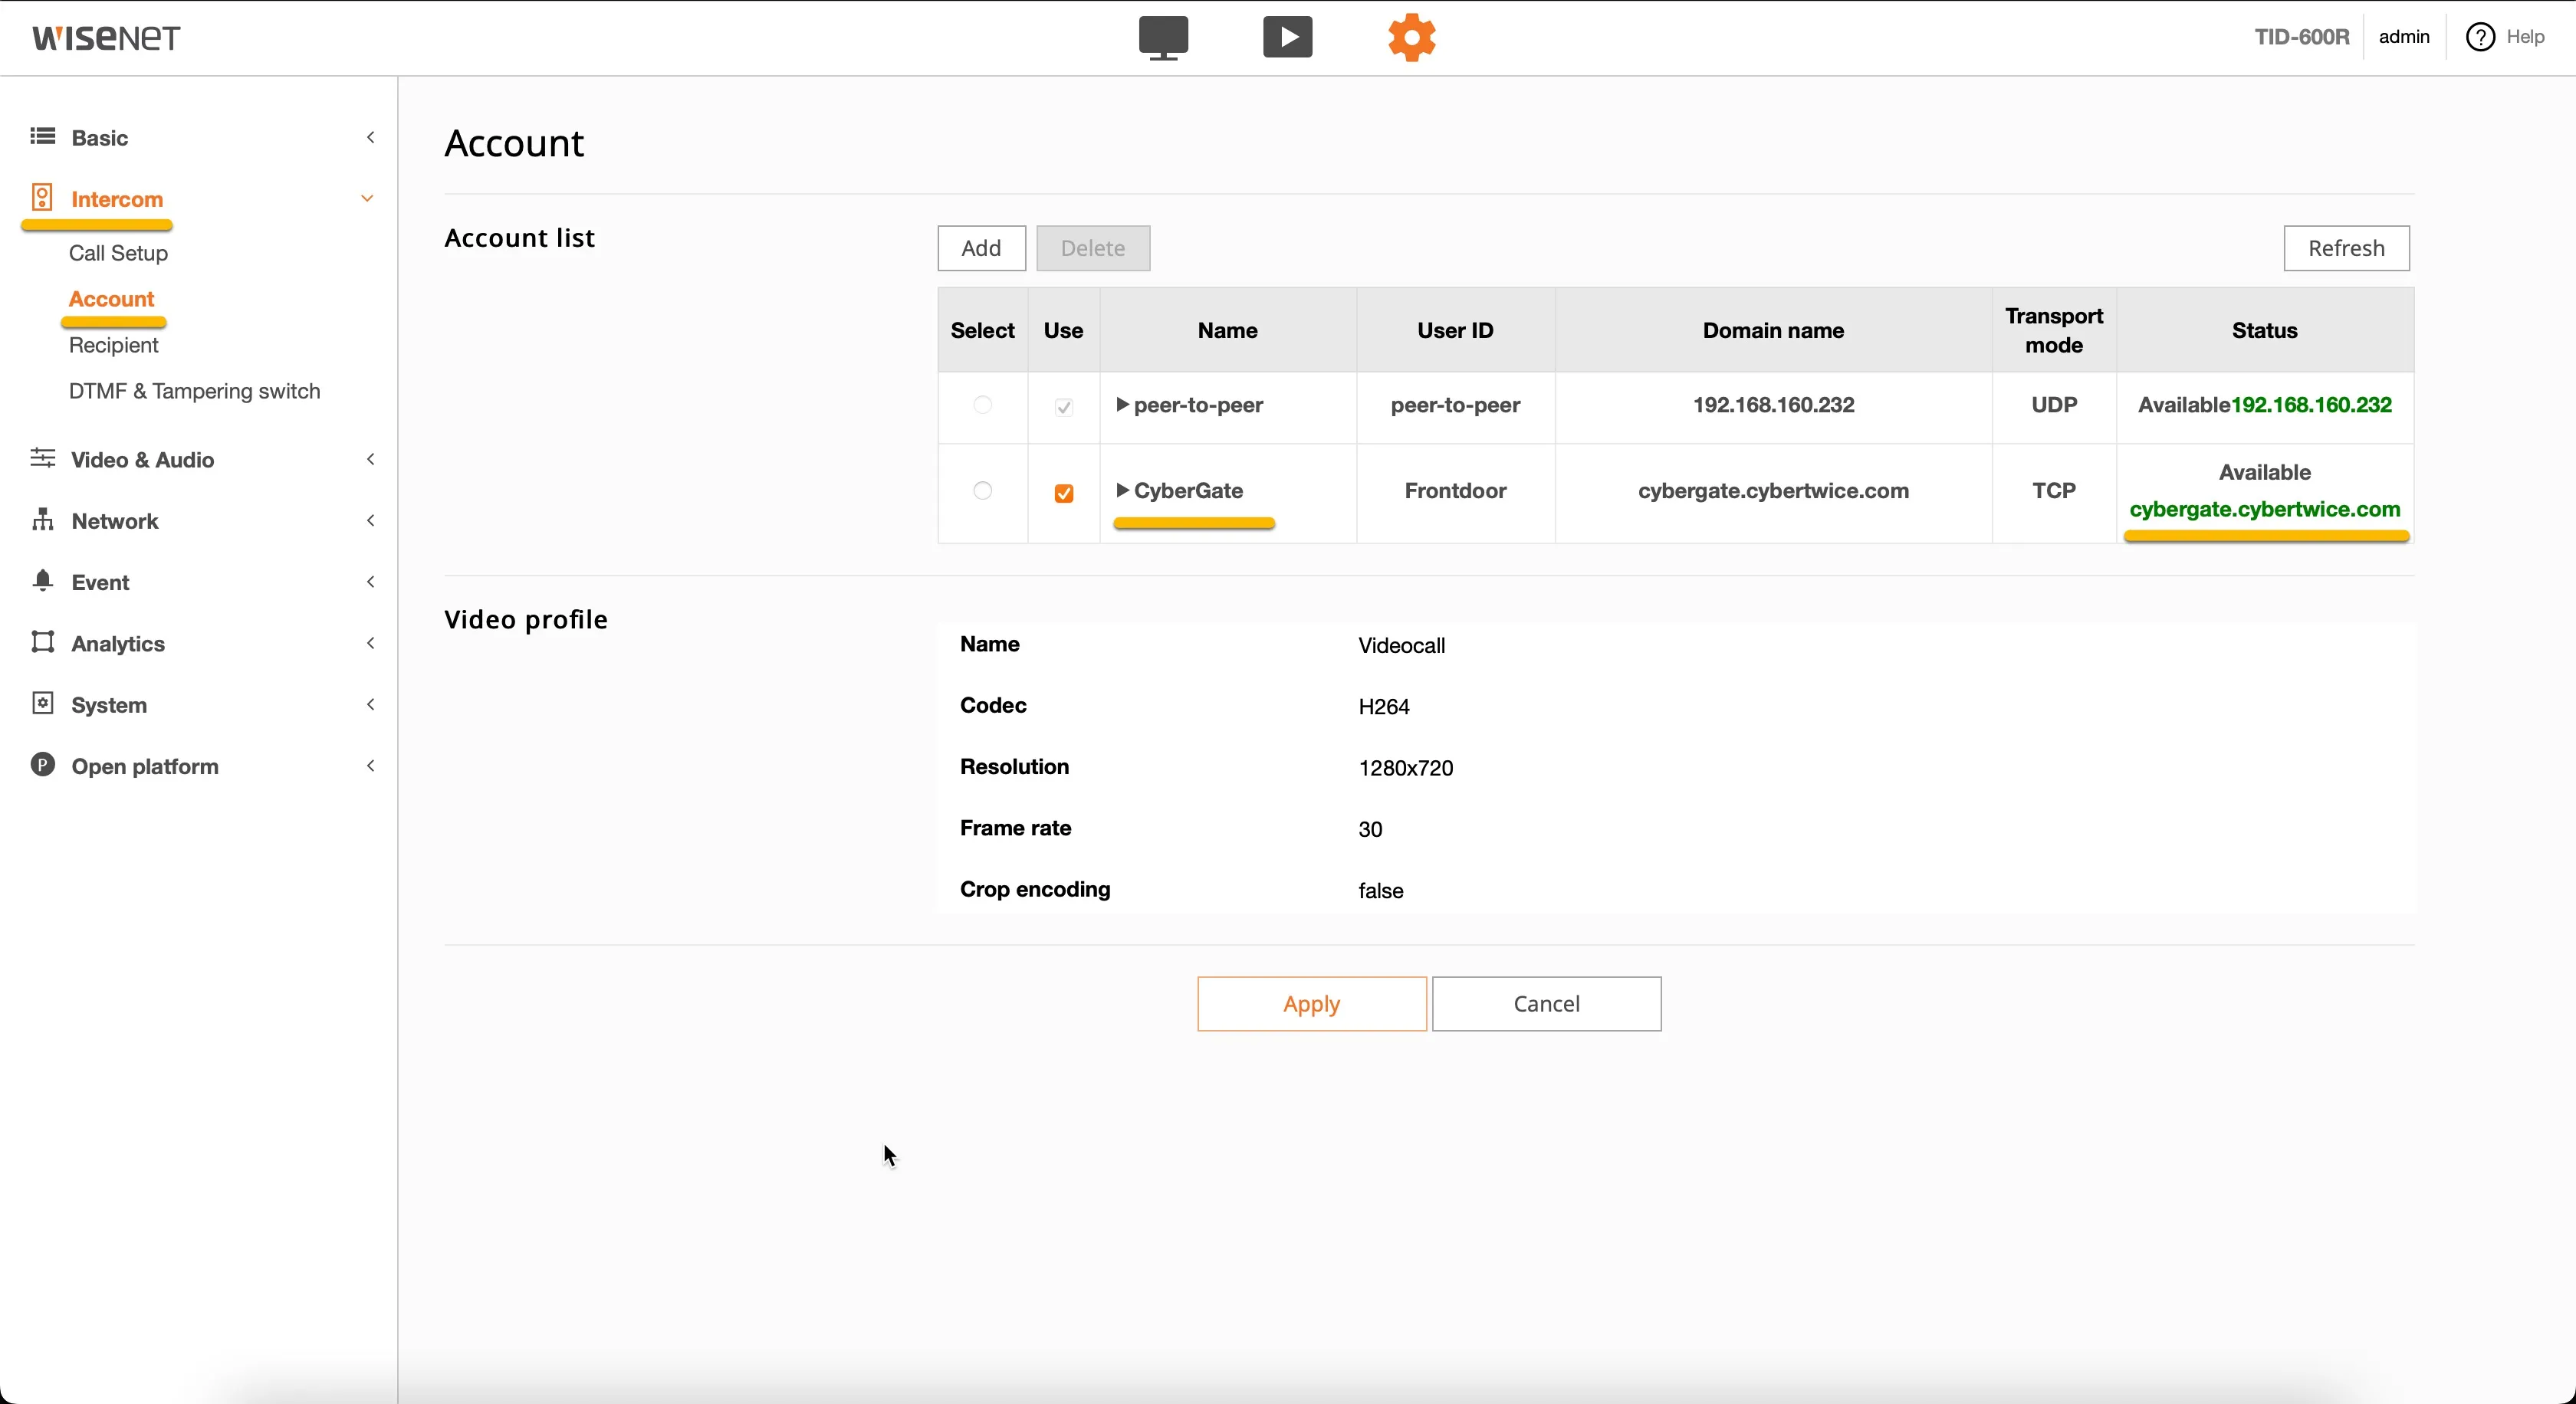This screenshot has height=1404, width=2576.
Task: Refresh the account list
Action: [x=2346, y=248]
